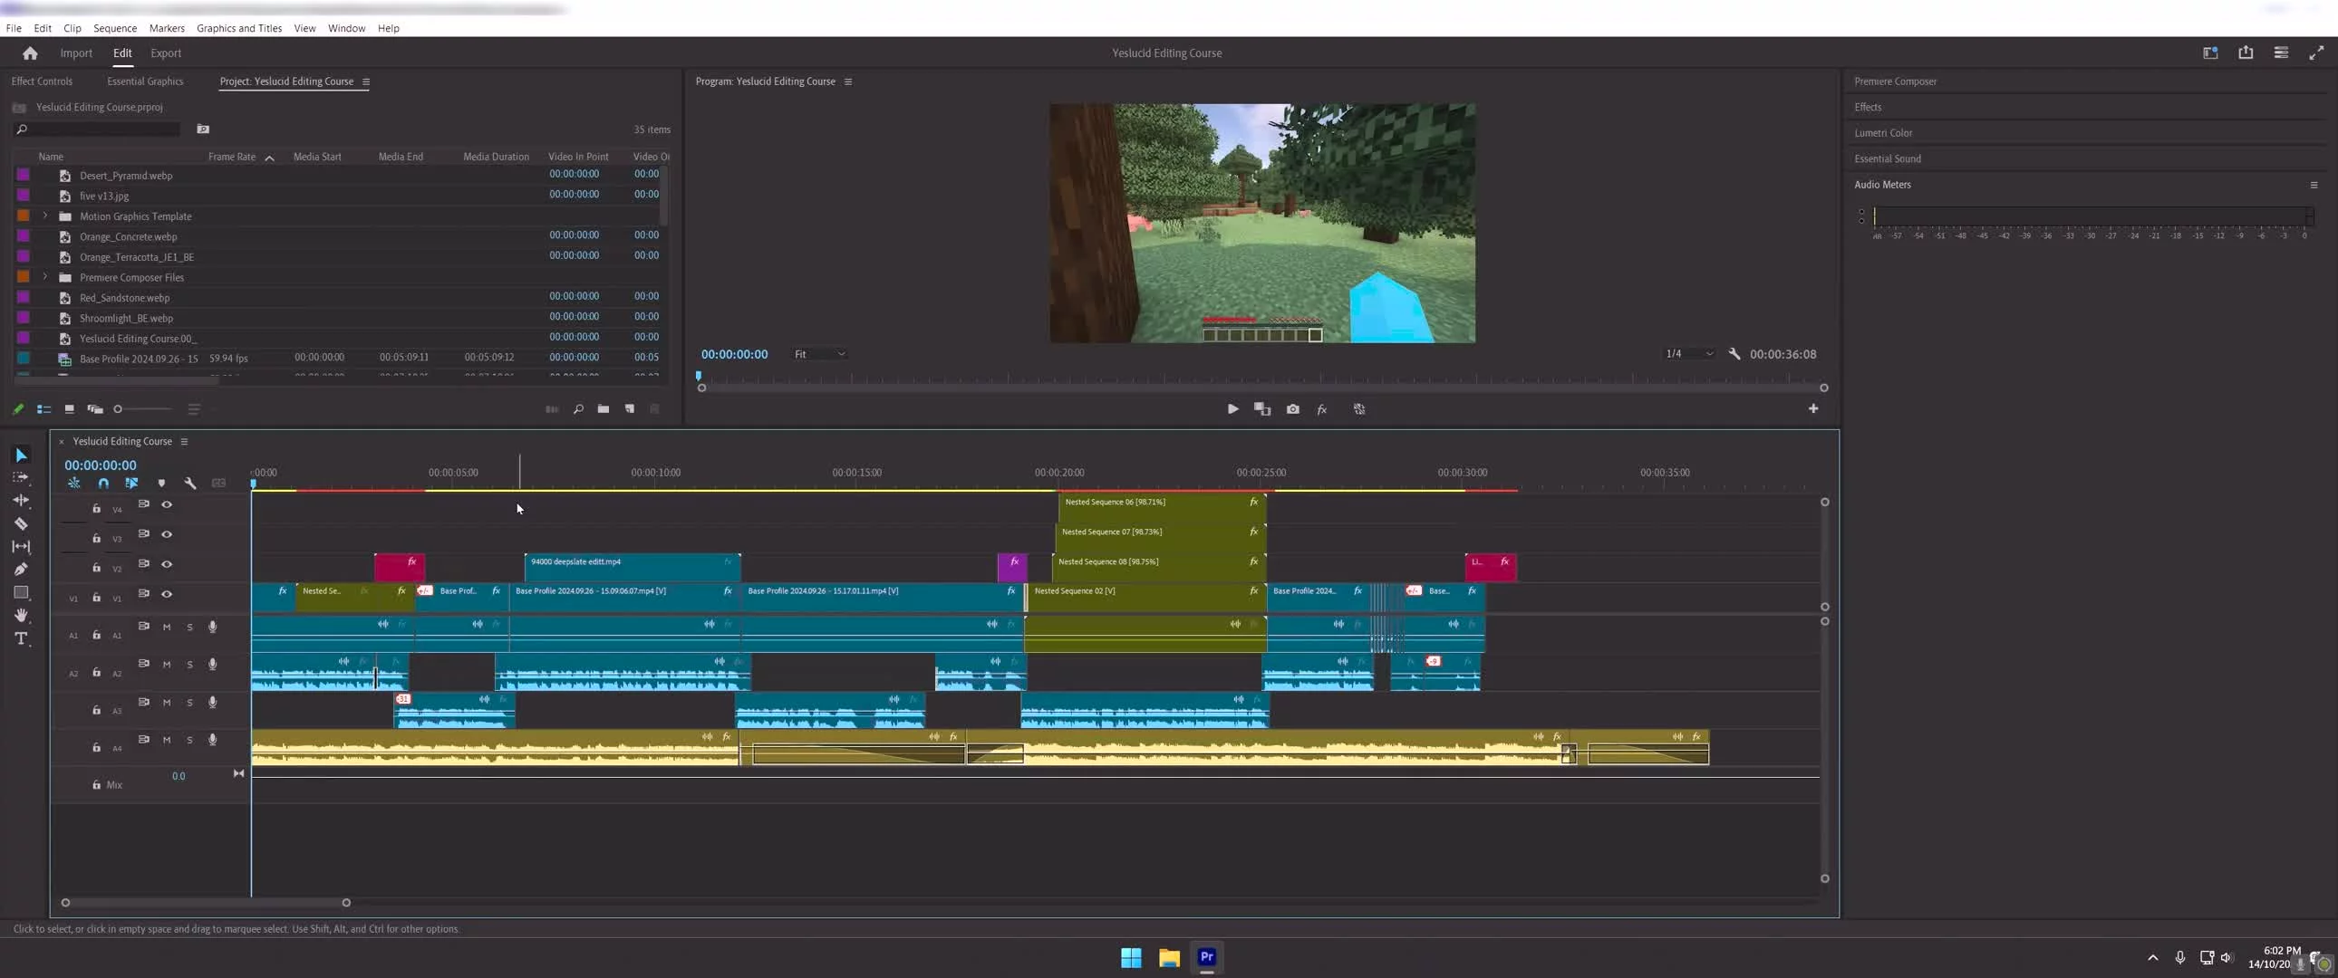Select the Rectangle tool
The width and height of the screenshot is (2338, 978).
(x=21, y=592)
